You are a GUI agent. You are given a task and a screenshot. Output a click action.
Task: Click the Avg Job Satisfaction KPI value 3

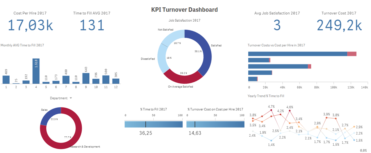pyautogui.click(x=277, y=25)
